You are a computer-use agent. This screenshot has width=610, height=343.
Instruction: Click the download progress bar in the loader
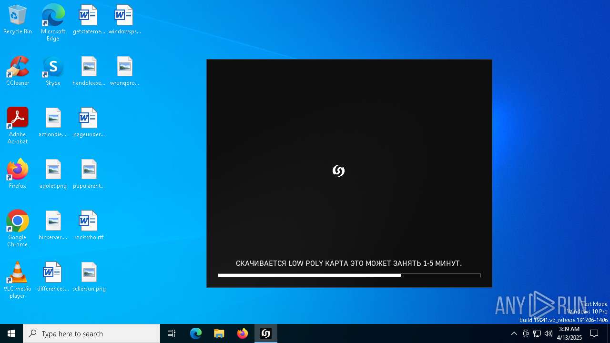click(x=349, y=275)
